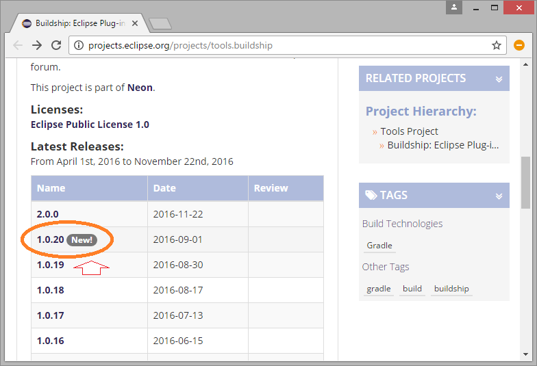Click the New! badge beside 1.0.20

coord(82,239)
